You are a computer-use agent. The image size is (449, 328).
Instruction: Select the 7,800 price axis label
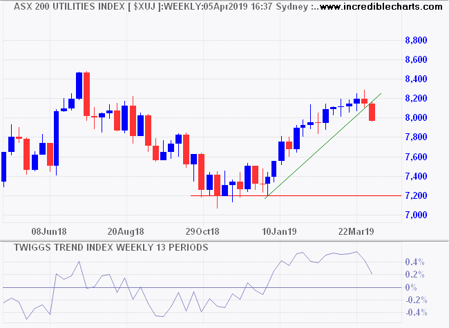(416, 137)
